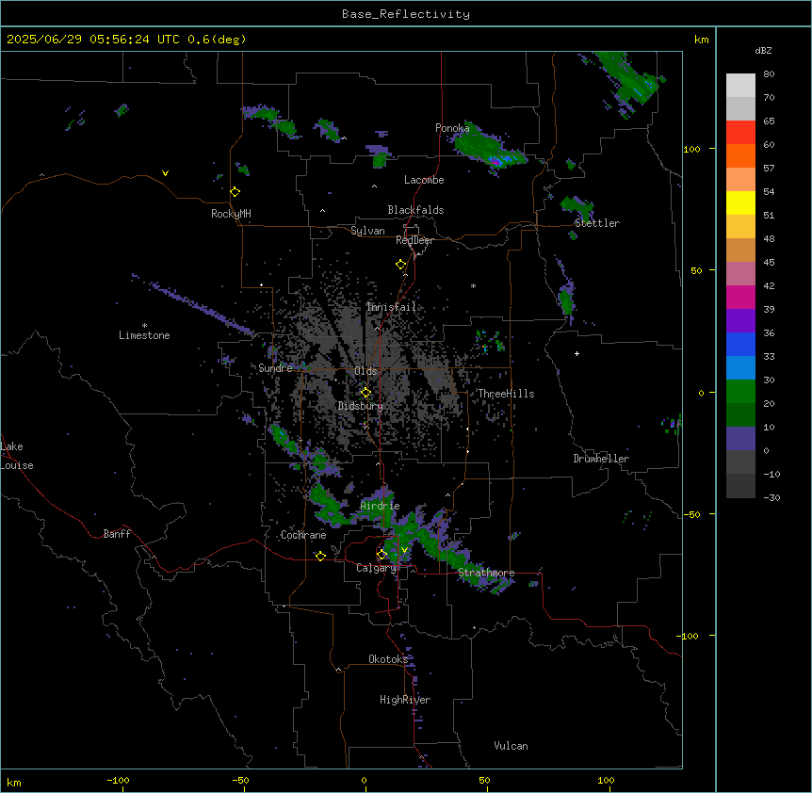This screenshot has height=793, width=812.
Task: Click the ThreeHills label
Action: [506, 394]
